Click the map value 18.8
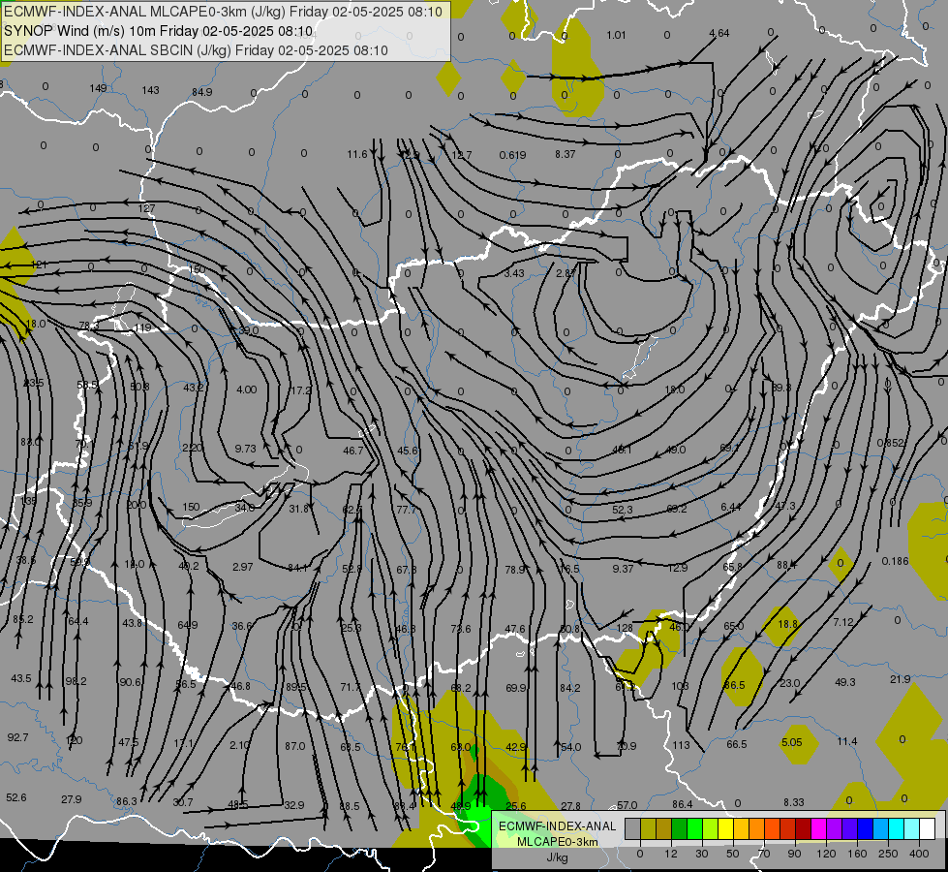The width and height of the screenshot is (948, 872). click(x=787, y=624)
